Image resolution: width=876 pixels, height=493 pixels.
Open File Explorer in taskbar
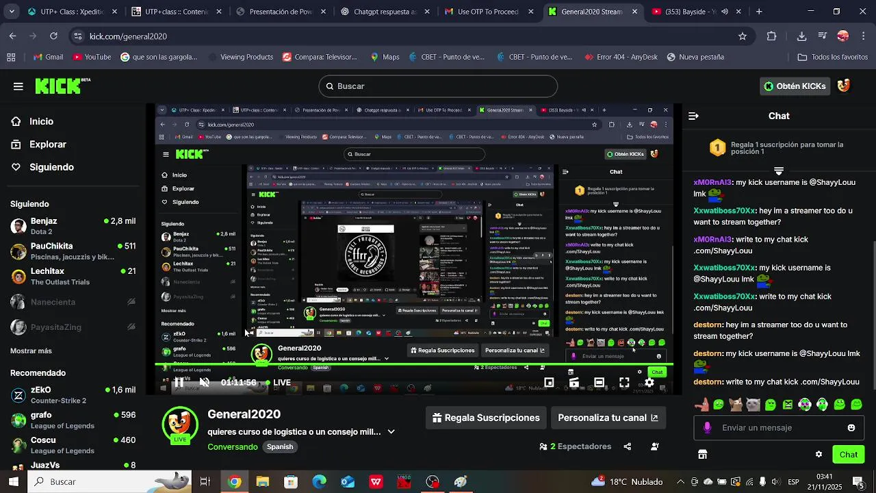click(263, 482)
